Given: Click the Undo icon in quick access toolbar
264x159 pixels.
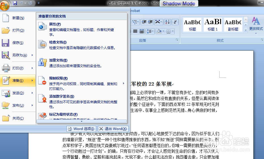Looking at the screenshot, I should tap(22, 3).
